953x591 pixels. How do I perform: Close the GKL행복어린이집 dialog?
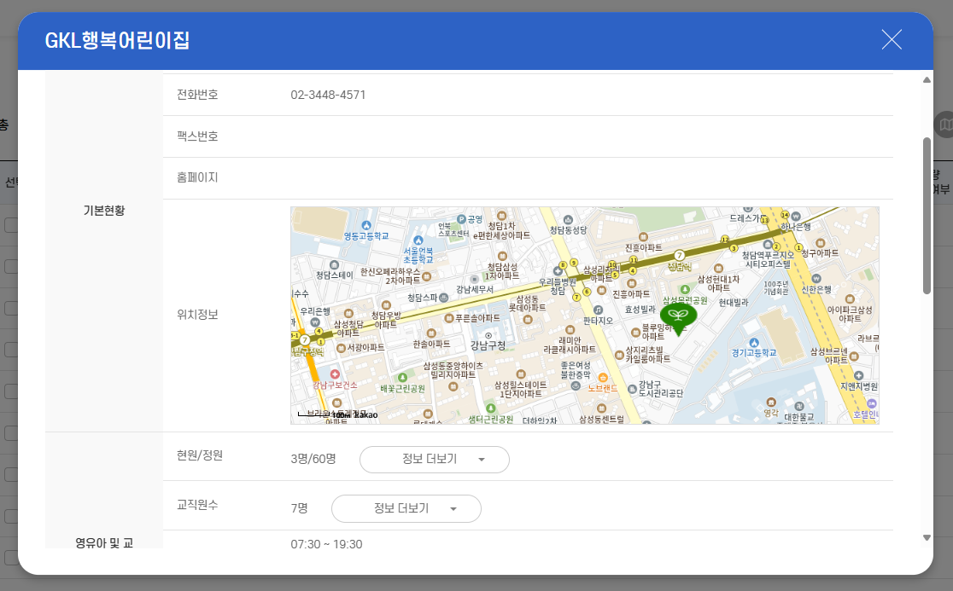892,39
